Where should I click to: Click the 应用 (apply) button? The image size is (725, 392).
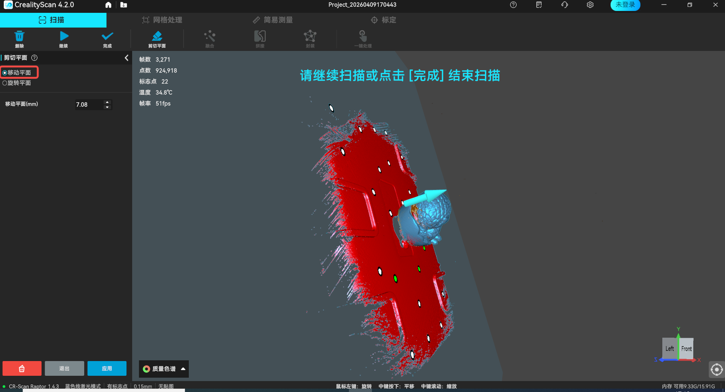107,368
